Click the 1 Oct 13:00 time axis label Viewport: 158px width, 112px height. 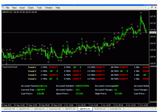[69, 105]
